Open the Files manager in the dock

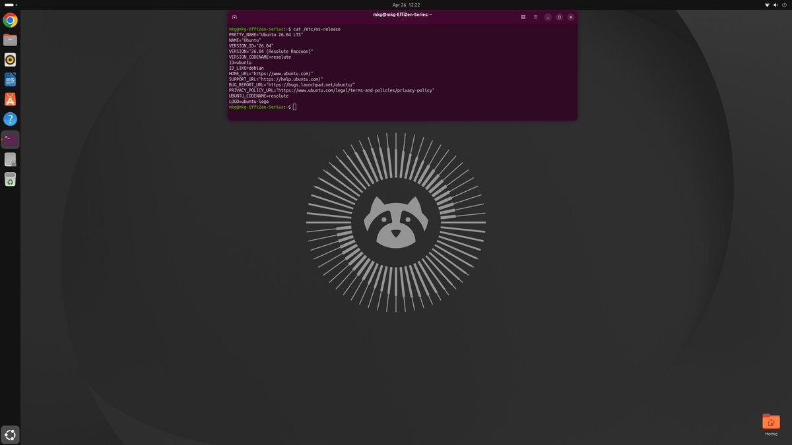[x=10, y=40]
